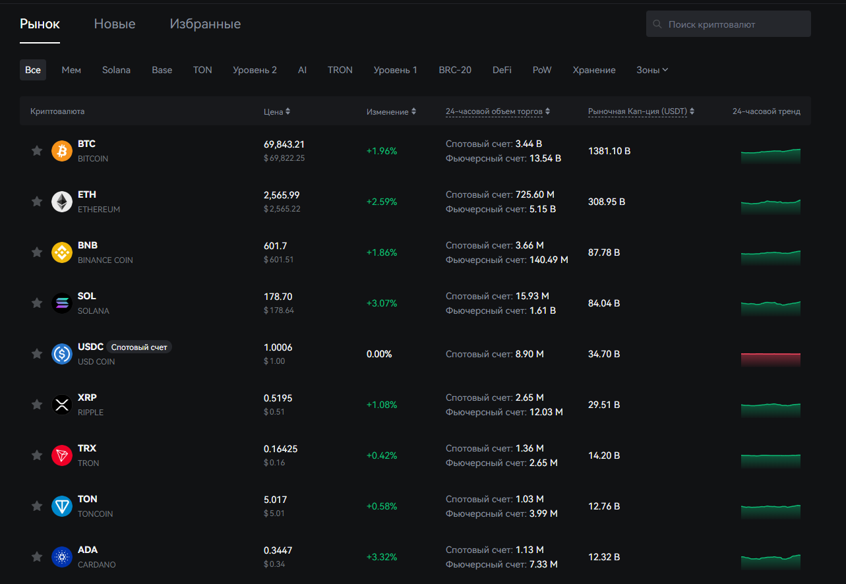
Task: Select the Solana category filter
Action: point(116,70)
